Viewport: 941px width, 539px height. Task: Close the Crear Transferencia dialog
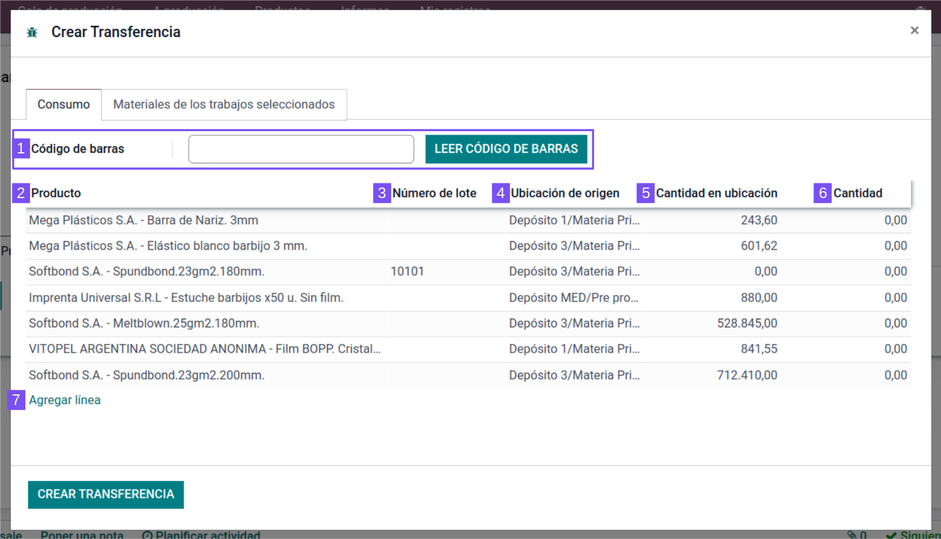[x=914, y=31]
